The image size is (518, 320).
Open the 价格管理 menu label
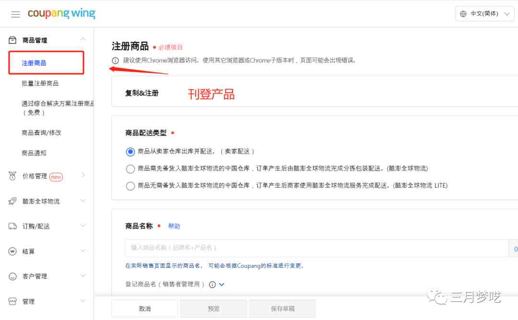click(35, 176)
